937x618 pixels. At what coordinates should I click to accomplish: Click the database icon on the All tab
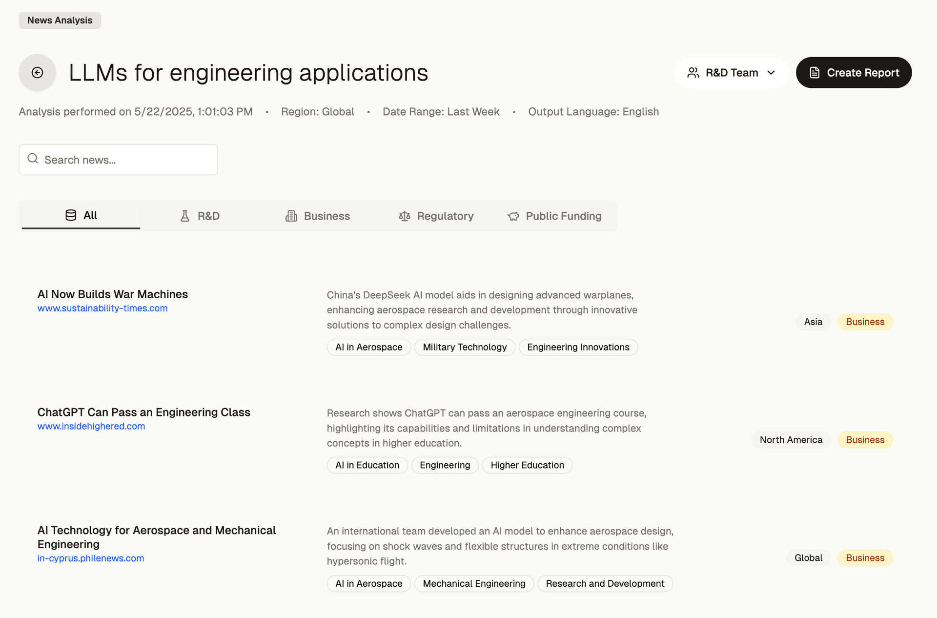[x=71, y=215]
